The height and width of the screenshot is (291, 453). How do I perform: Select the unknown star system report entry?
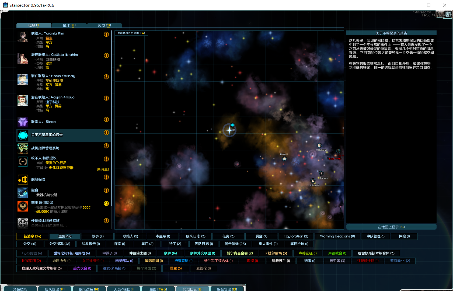pyautogui.click(x=64, y=135)
